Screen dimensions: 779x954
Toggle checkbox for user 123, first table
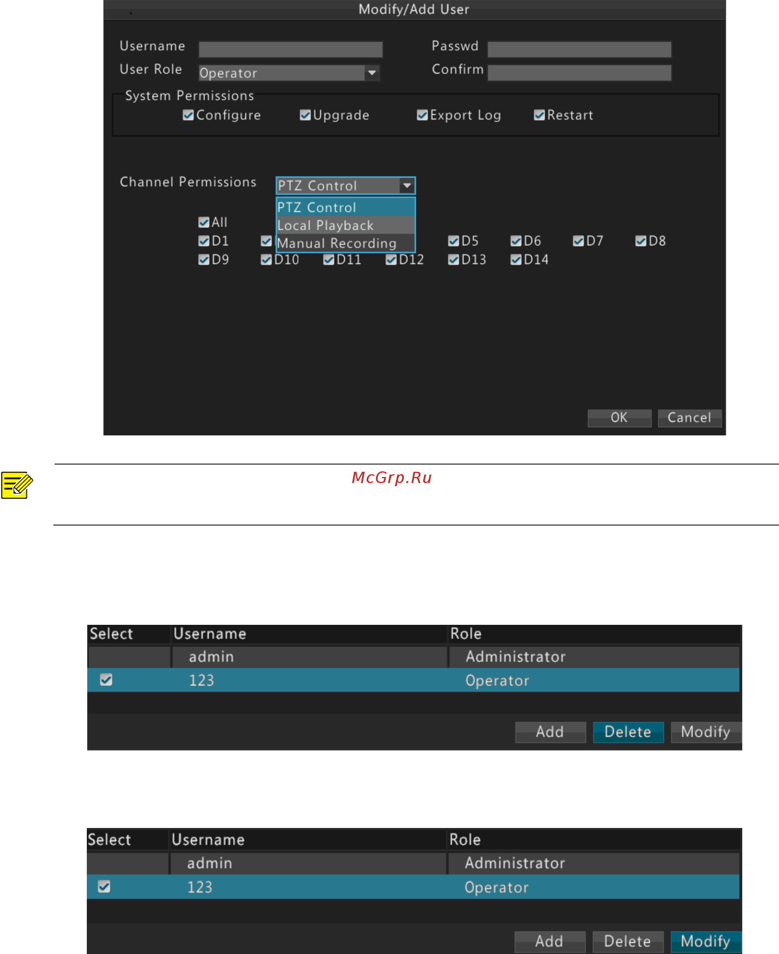click(106, 680)
